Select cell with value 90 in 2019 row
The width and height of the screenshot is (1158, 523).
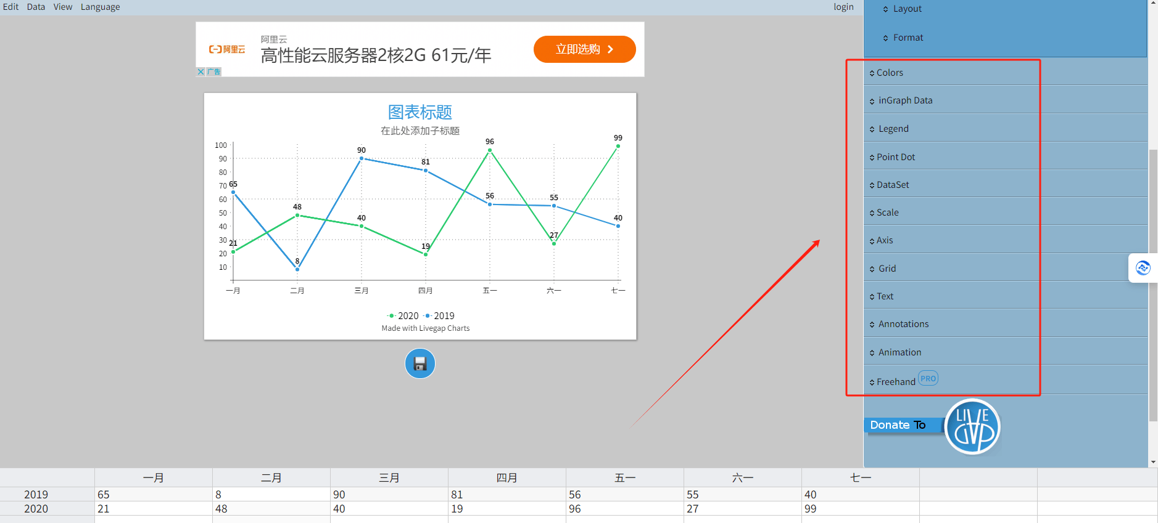(x=389, y=495)
